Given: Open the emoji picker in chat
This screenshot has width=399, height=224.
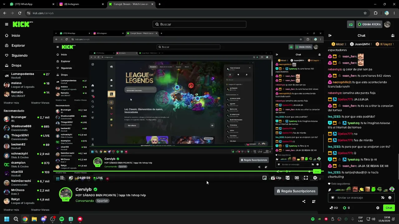Looking at the screenshot, I should click(390, 198).
